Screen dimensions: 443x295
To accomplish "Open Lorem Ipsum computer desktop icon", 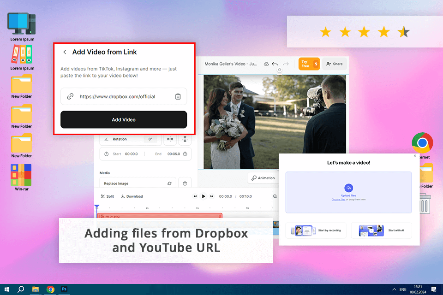I will pos(22,27).
